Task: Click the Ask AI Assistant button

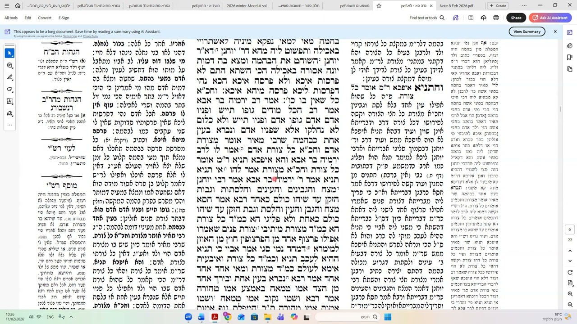Action: (550, 18)
